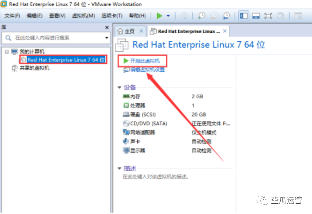Screen dimensions: 312x214
Task: Switch to the Red Hat Enterprise Linux tab
Action: (189, 31)
